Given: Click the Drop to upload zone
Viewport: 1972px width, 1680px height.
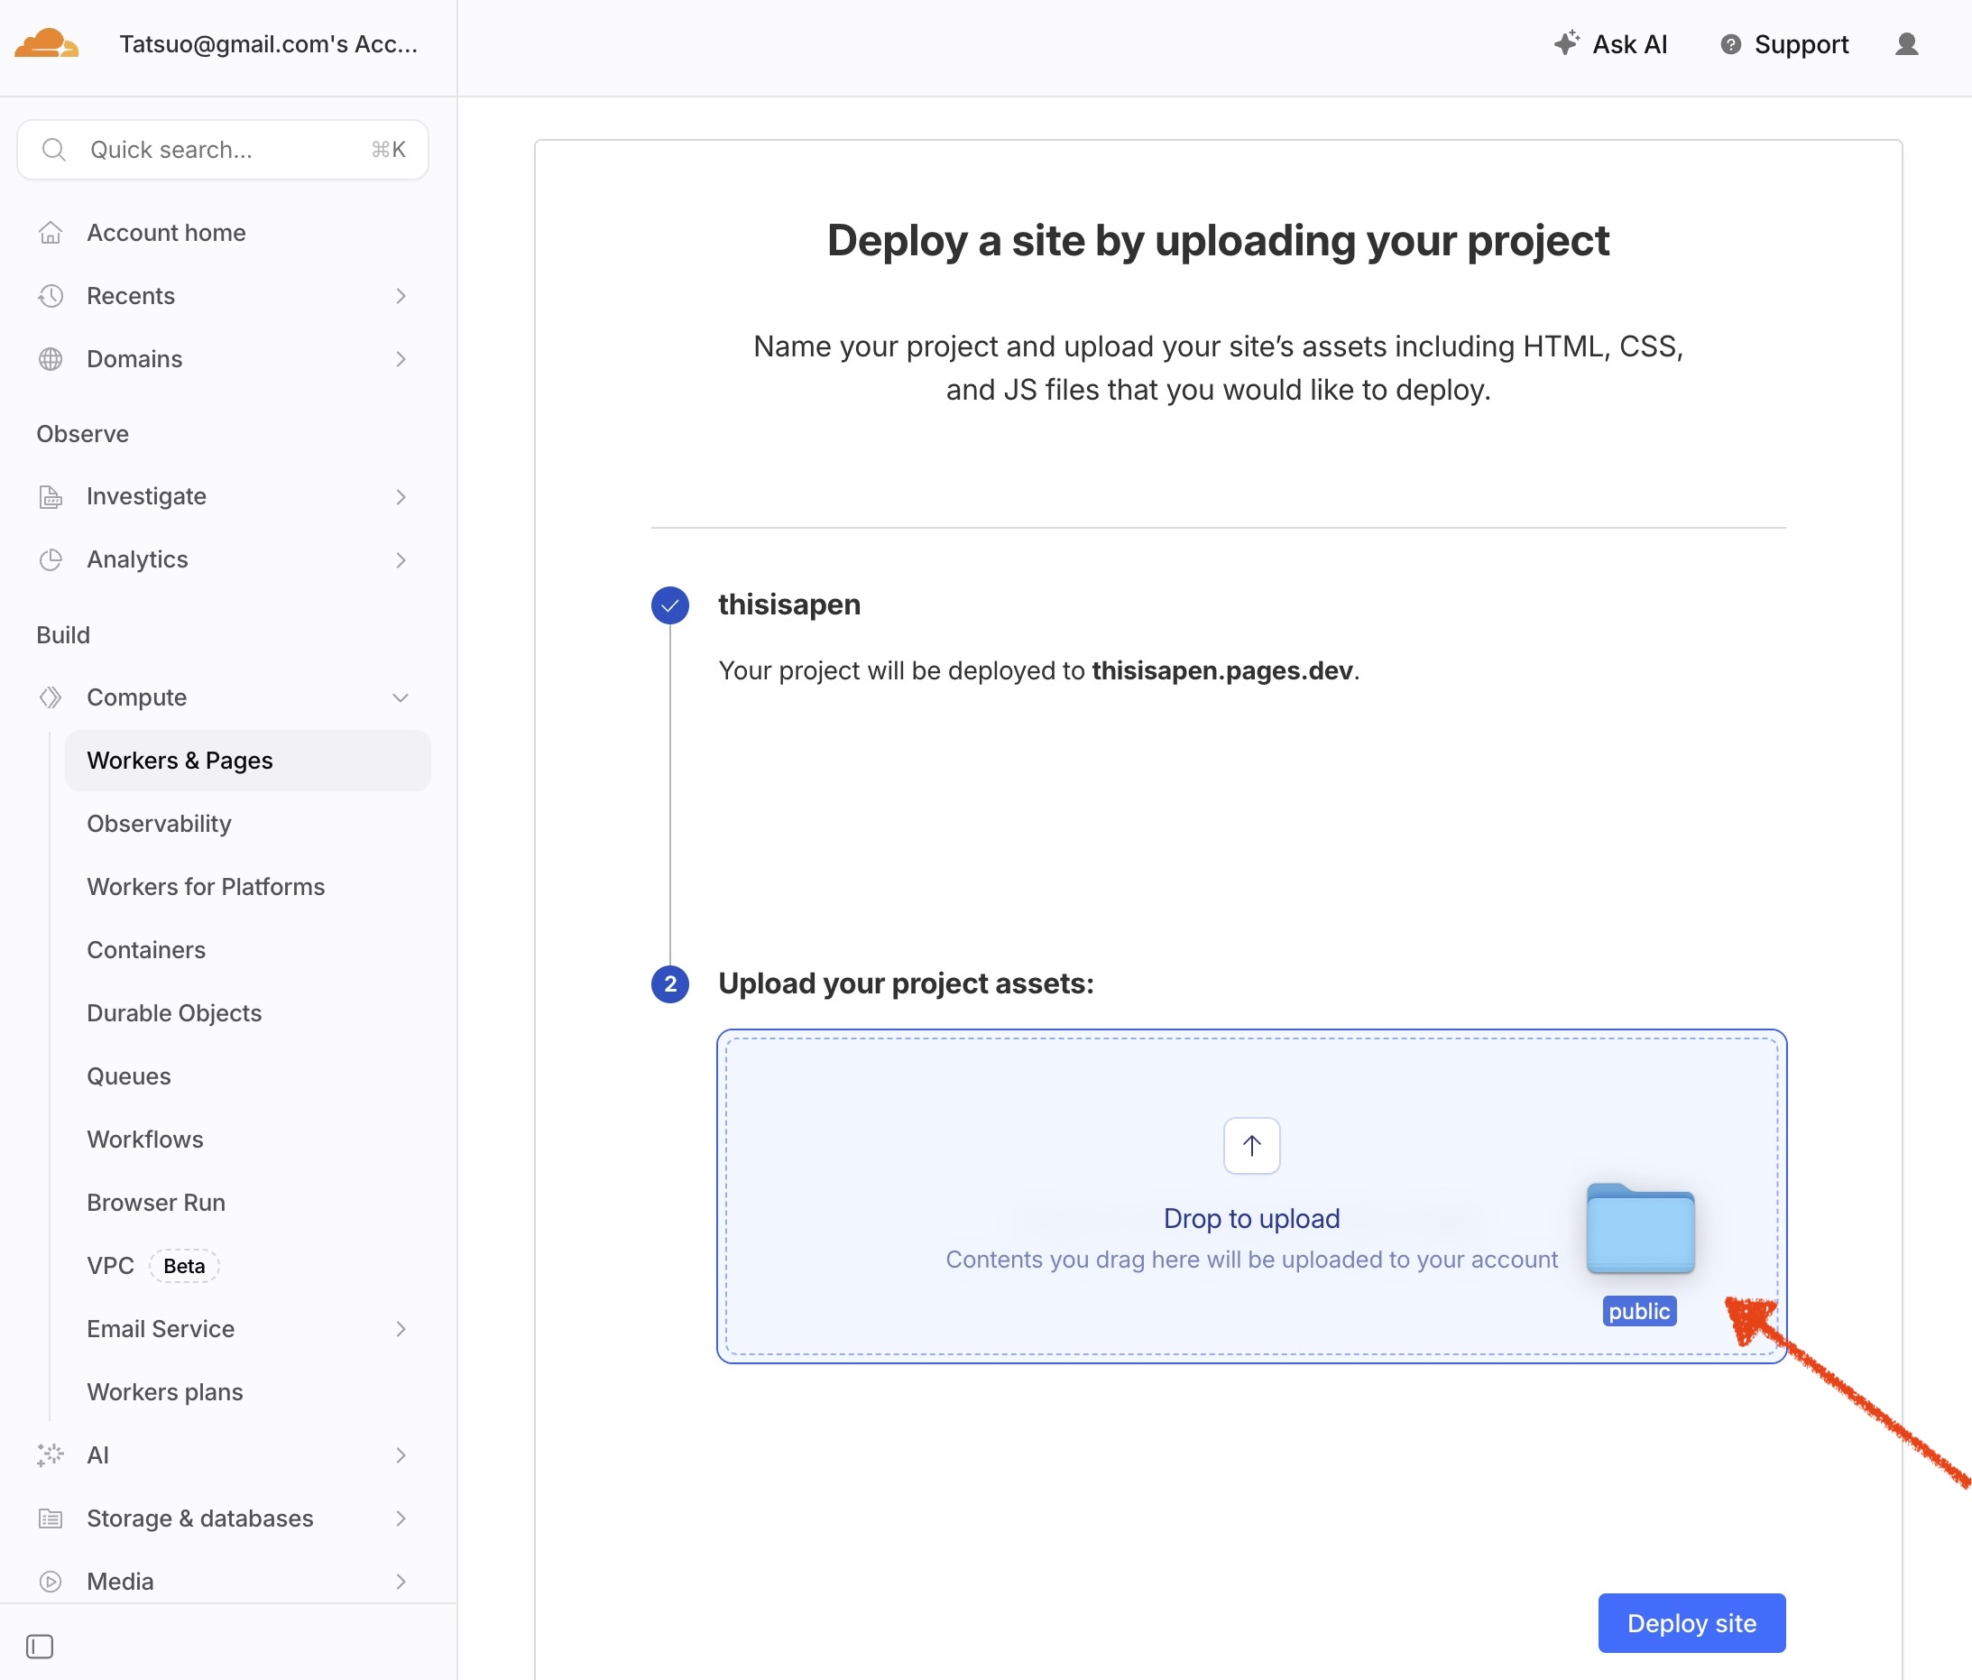Looking at the screenshot, I should 1251,1196.
